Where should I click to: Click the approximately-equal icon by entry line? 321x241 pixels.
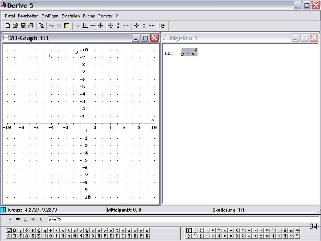[33, 219]
